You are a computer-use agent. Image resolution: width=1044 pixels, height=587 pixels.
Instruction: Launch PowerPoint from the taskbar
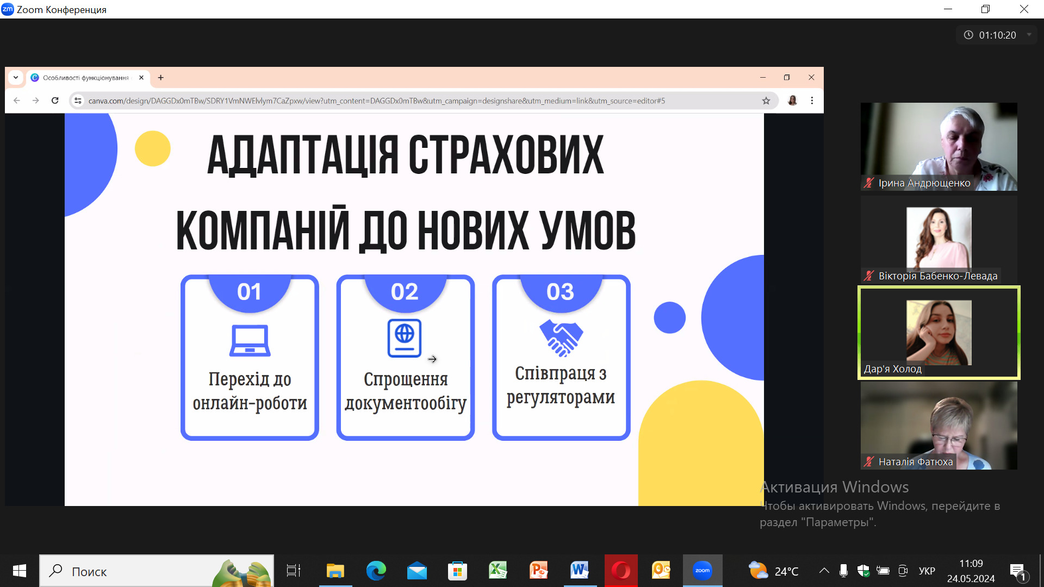point(538,571)
